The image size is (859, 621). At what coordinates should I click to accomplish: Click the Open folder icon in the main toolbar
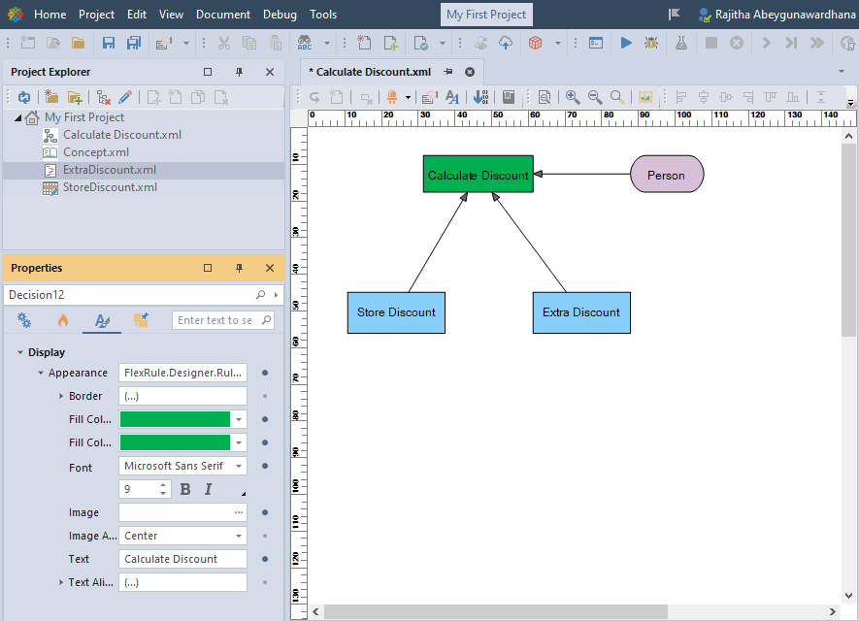pos(78,43)
